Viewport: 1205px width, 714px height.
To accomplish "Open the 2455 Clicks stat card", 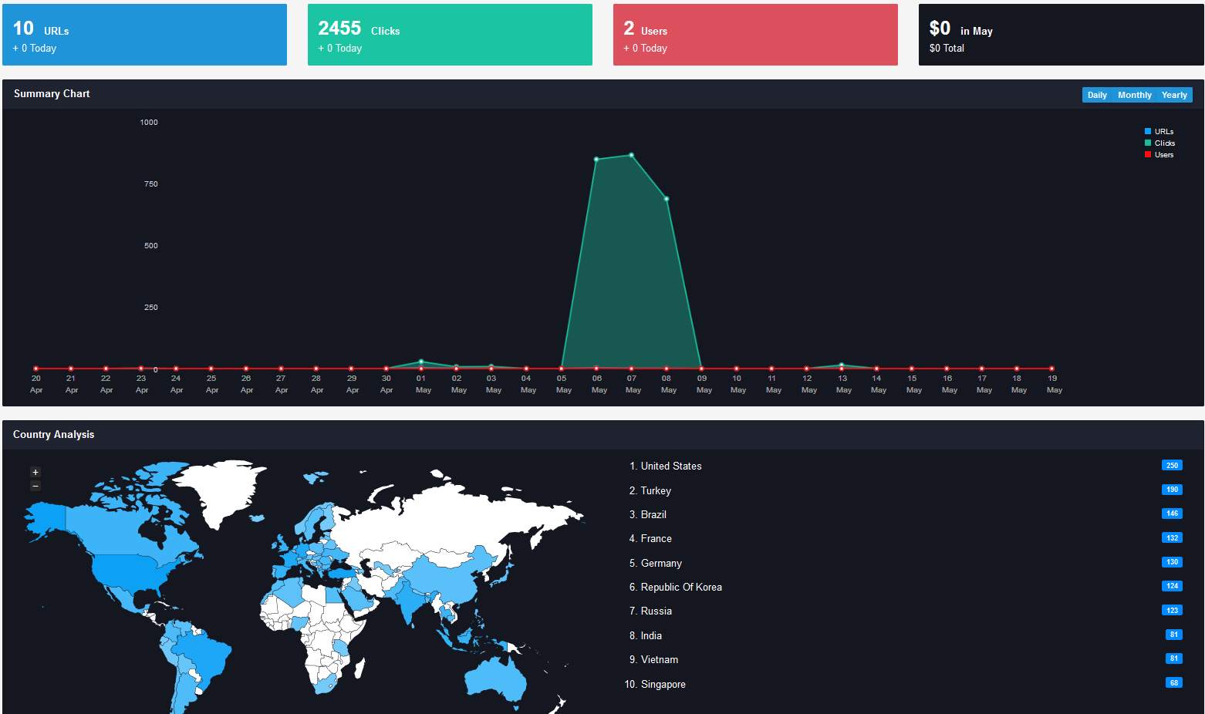I will click(450, 35).
